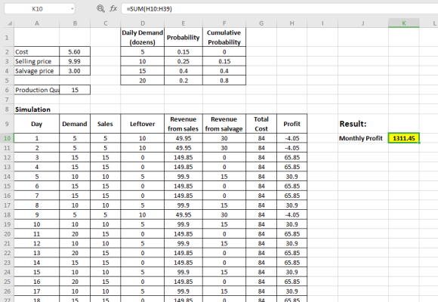The width and height of the screenshot is (438, 302).
Task: Select column D header
Action: pyautogui.click(x=143, y=23)
